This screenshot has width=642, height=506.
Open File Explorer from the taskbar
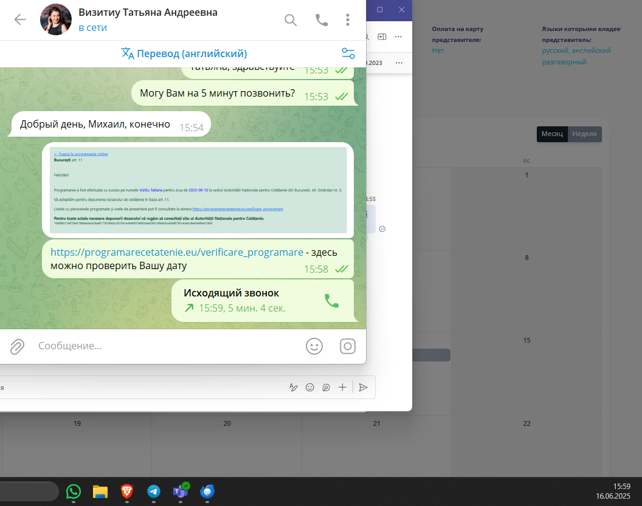[100, 491]
